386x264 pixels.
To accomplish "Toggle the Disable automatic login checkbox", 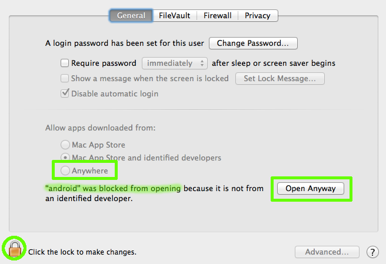I will (x=65, y=93).
